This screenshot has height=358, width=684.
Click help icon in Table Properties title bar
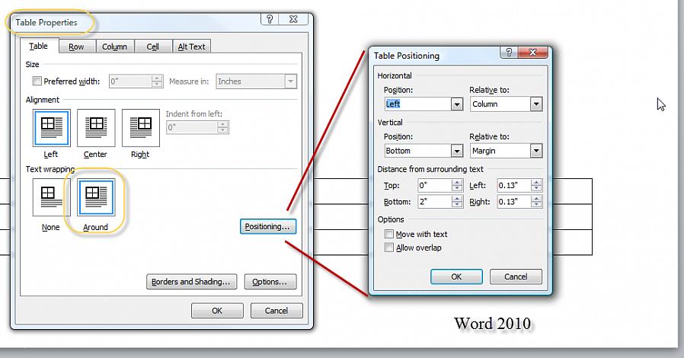click(x=270, y=19)
